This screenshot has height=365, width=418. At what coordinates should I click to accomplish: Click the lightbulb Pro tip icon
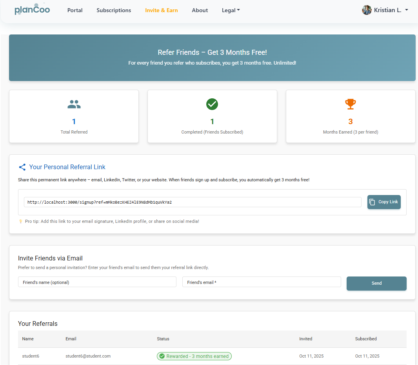coord(21,222)
